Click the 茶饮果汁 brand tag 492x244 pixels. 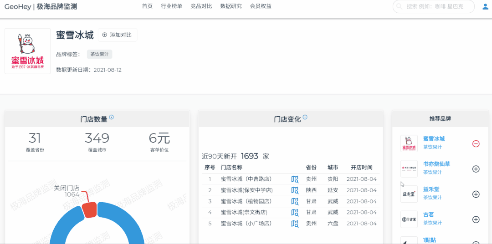pos(99,54)
